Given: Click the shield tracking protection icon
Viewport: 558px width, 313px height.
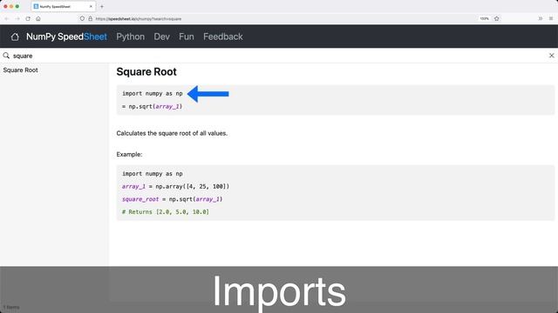Looking at the screenshot, I should tap(82, 18).
